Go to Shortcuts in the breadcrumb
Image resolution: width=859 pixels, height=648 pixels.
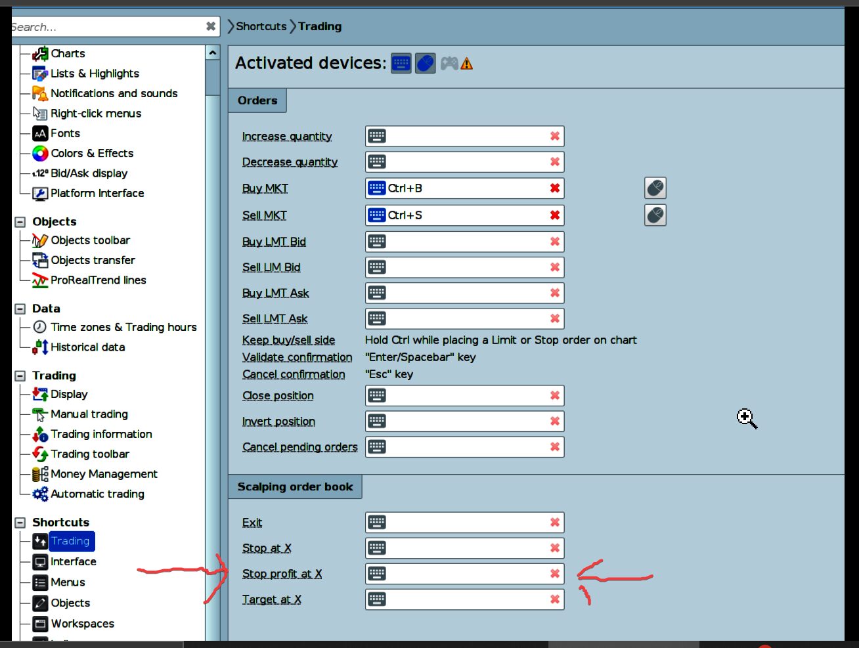click(x=261, y=26)
